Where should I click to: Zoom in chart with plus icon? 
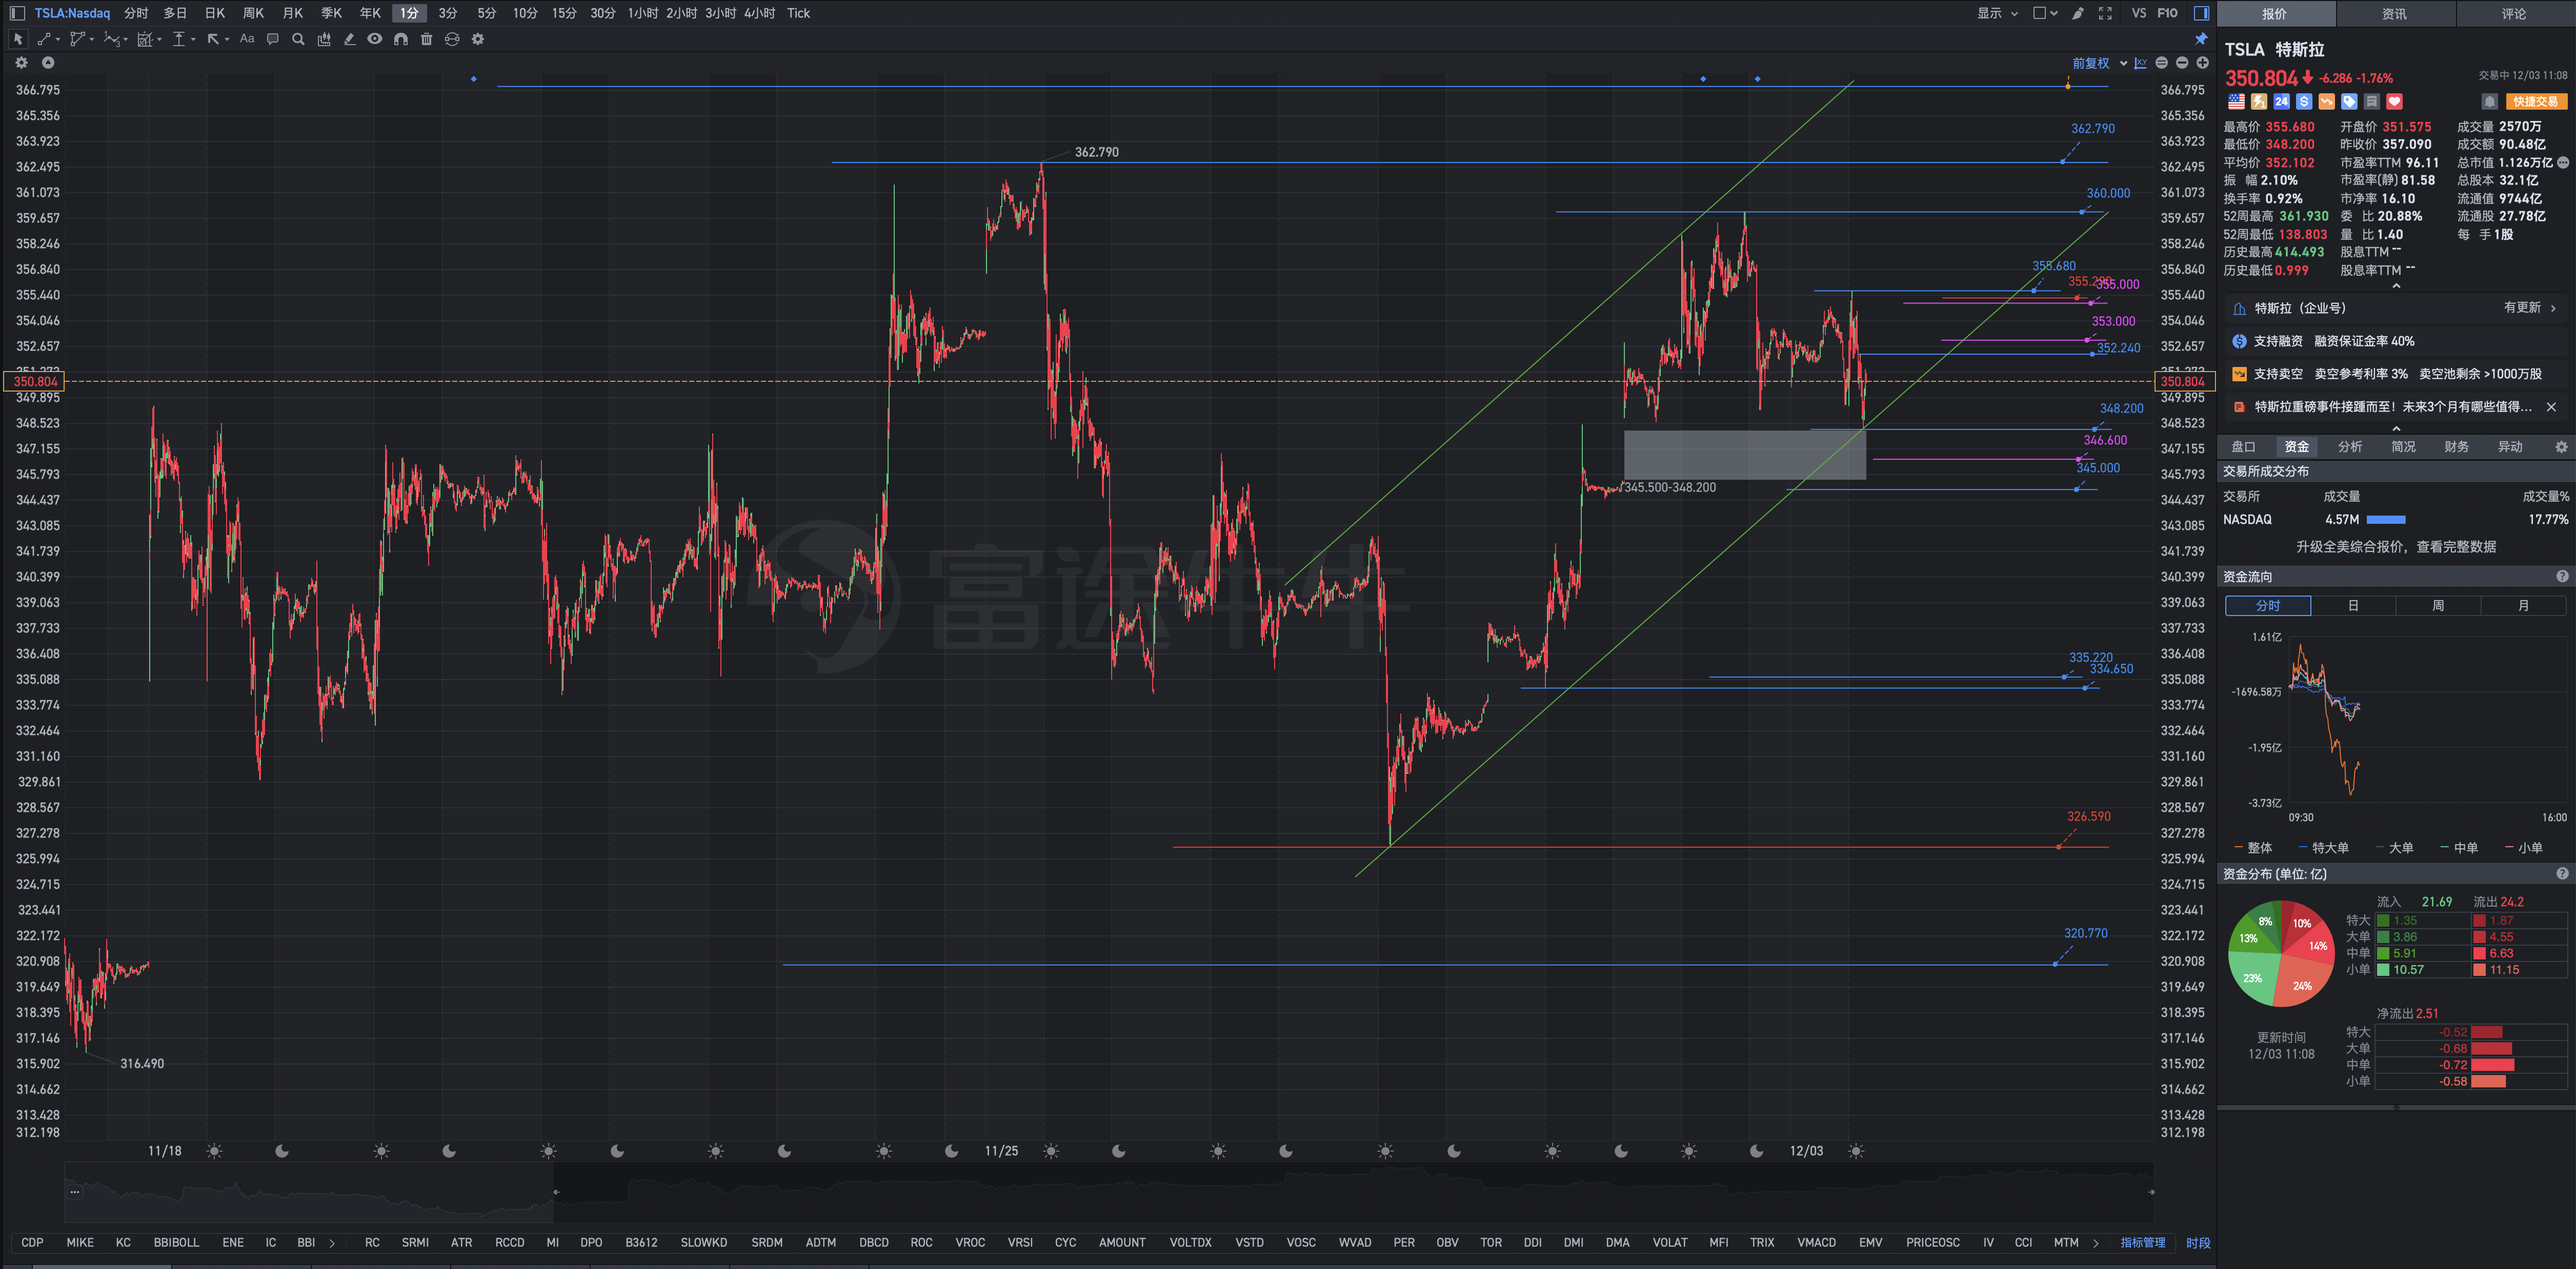tap(2202, 63)
